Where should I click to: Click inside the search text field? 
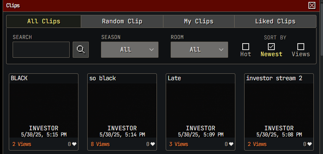pyautogui.click(x=41, y=50)
